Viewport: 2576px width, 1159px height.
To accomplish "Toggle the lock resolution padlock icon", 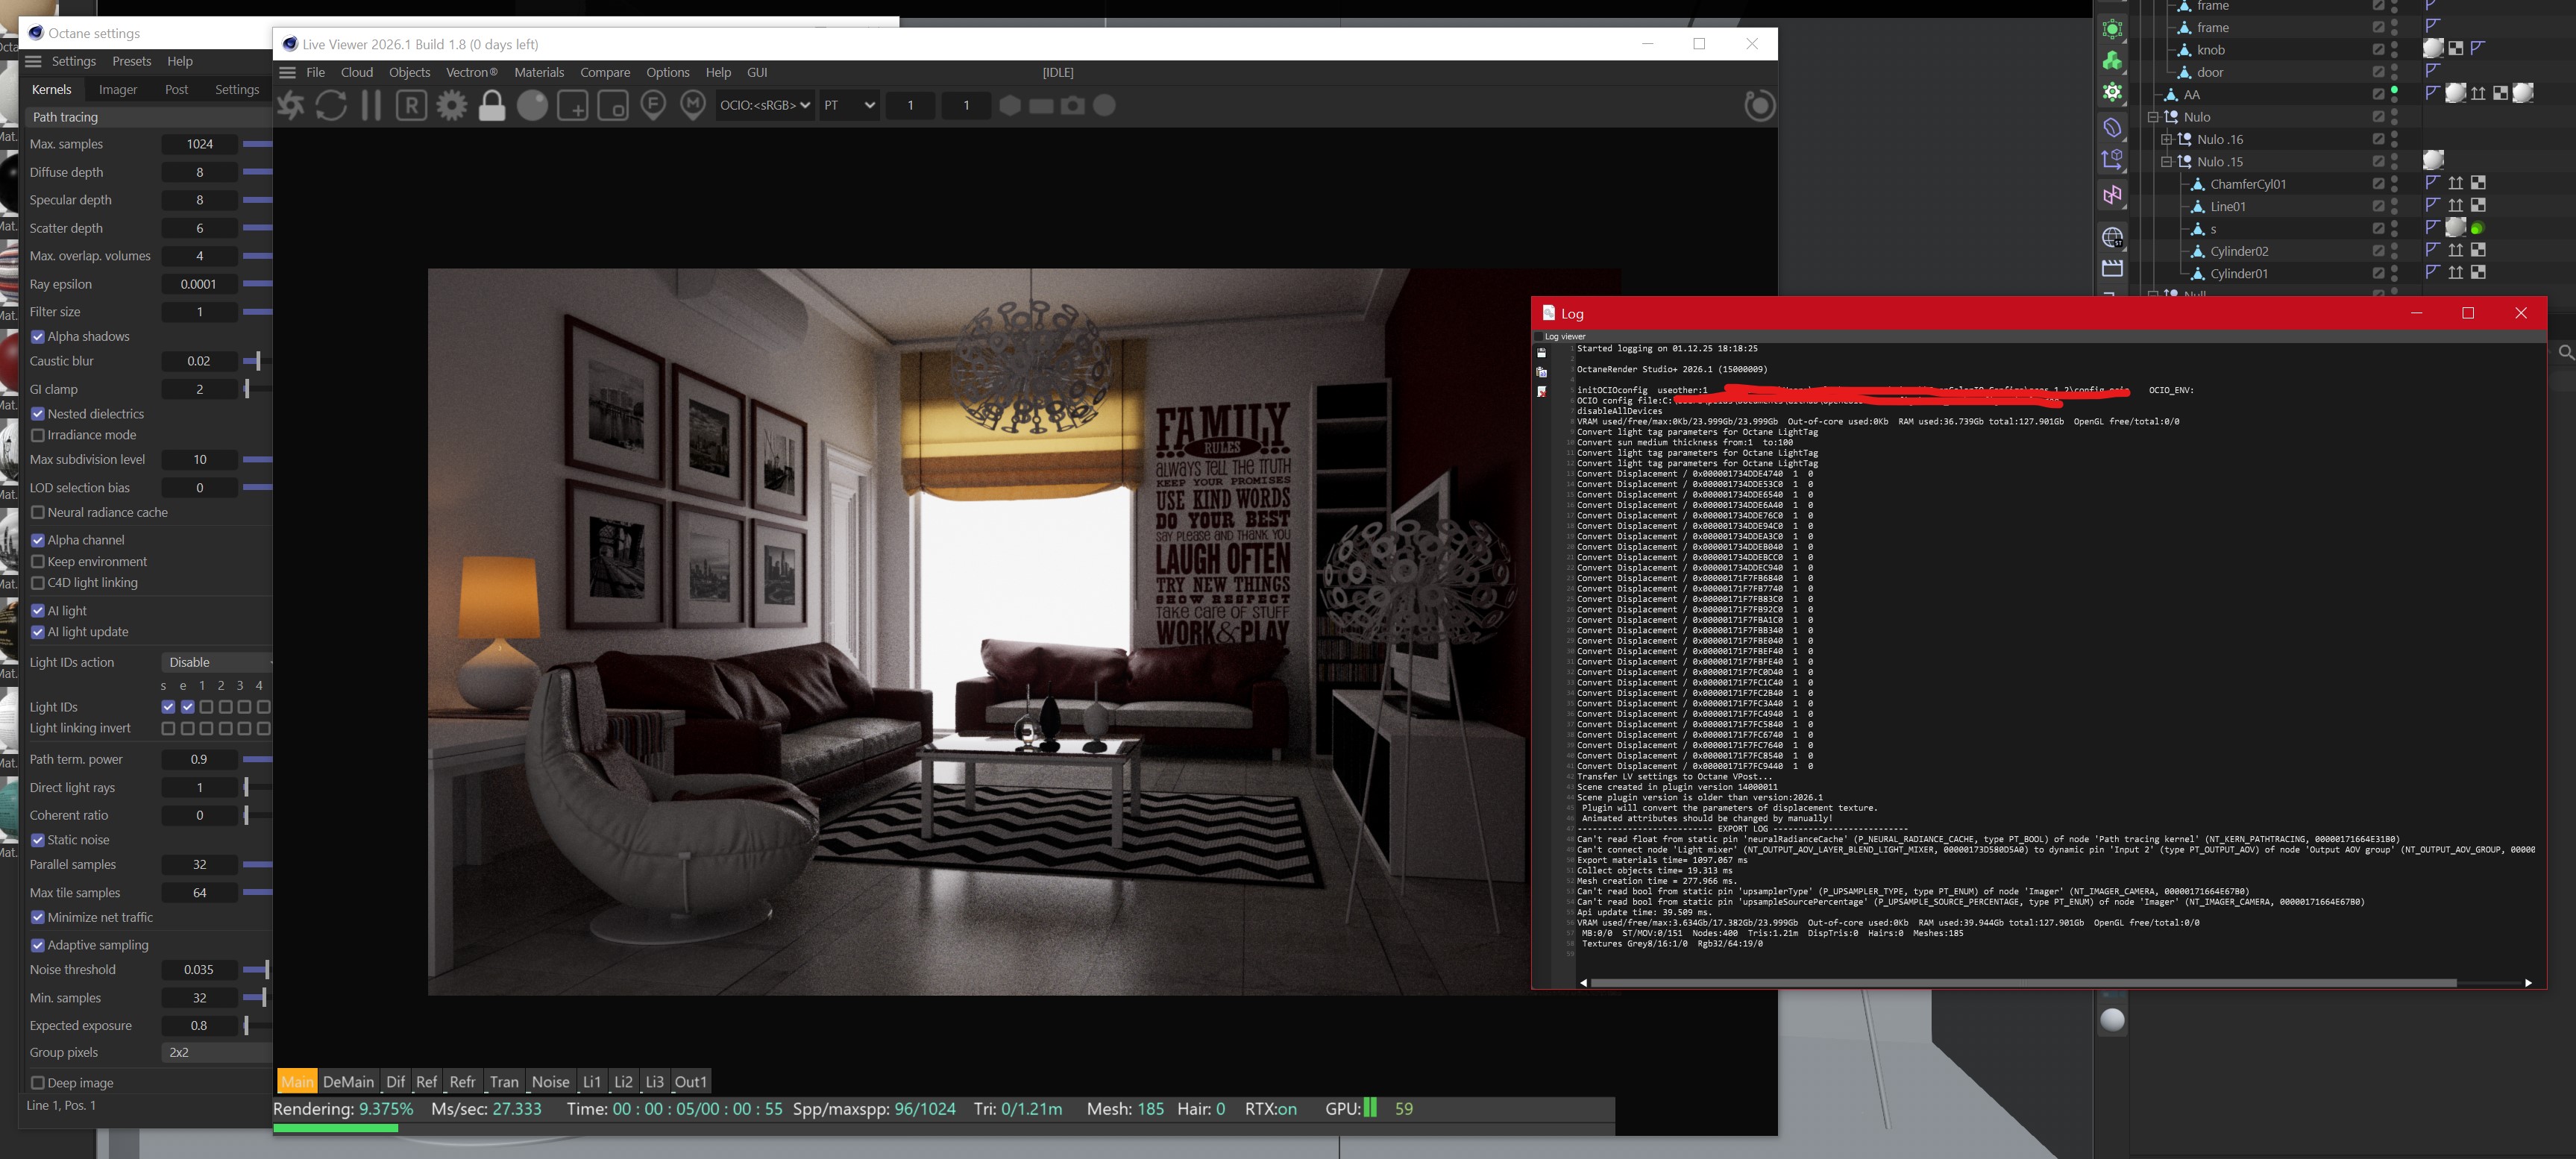I will pyautogui.click(x=492, y=105).
